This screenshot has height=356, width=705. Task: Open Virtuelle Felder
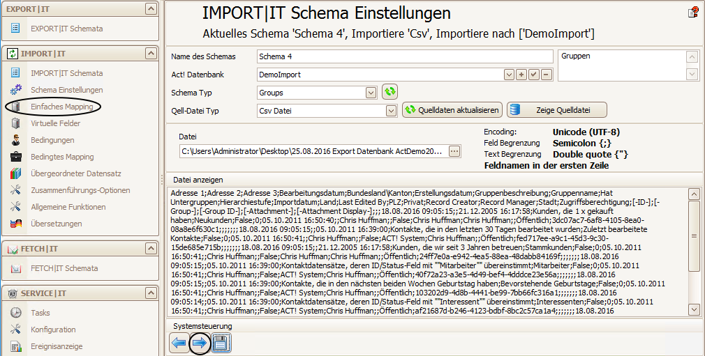click(55, 123)
